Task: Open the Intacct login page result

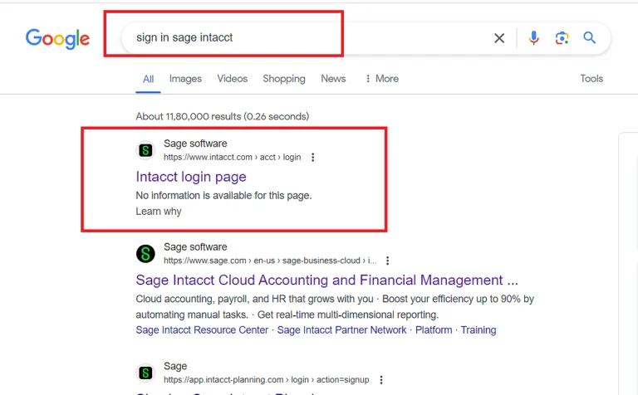Action: pyautogui.click(x=191, y=177)
